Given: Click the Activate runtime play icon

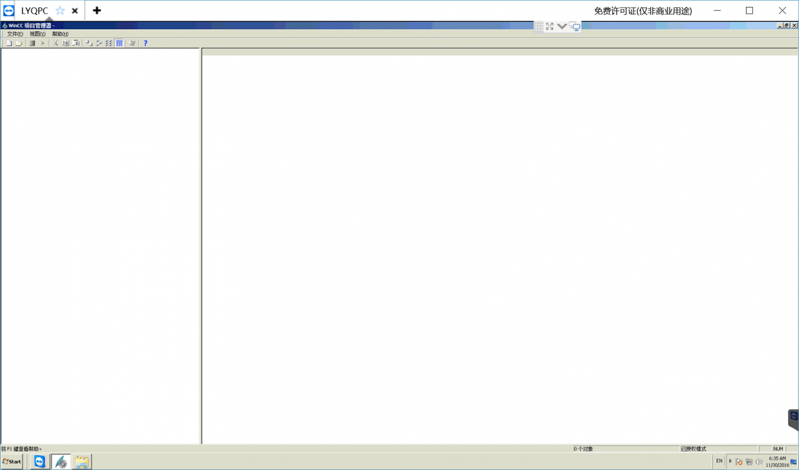Looking at the screenshot, I should 42,43.
